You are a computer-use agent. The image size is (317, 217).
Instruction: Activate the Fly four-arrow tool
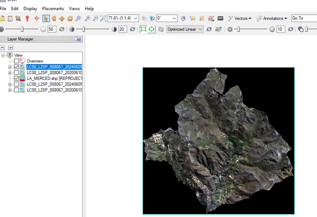62,18
